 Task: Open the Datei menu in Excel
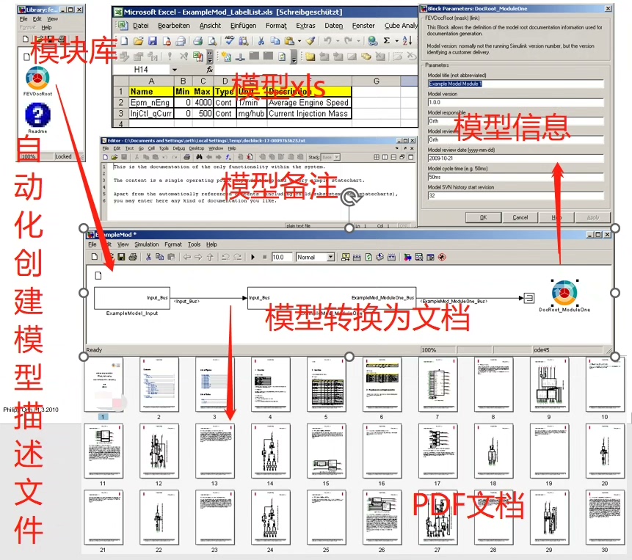[141, 26]
